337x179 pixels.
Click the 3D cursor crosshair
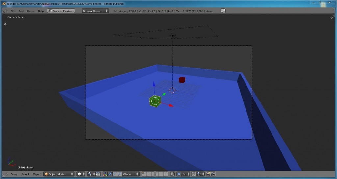pos(172,90)
